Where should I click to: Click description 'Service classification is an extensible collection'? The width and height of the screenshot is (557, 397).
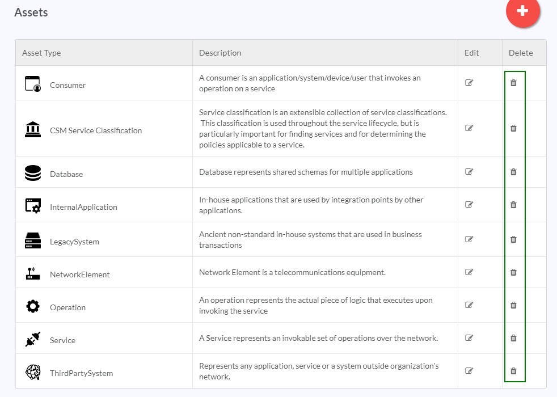tap(323, 129)
